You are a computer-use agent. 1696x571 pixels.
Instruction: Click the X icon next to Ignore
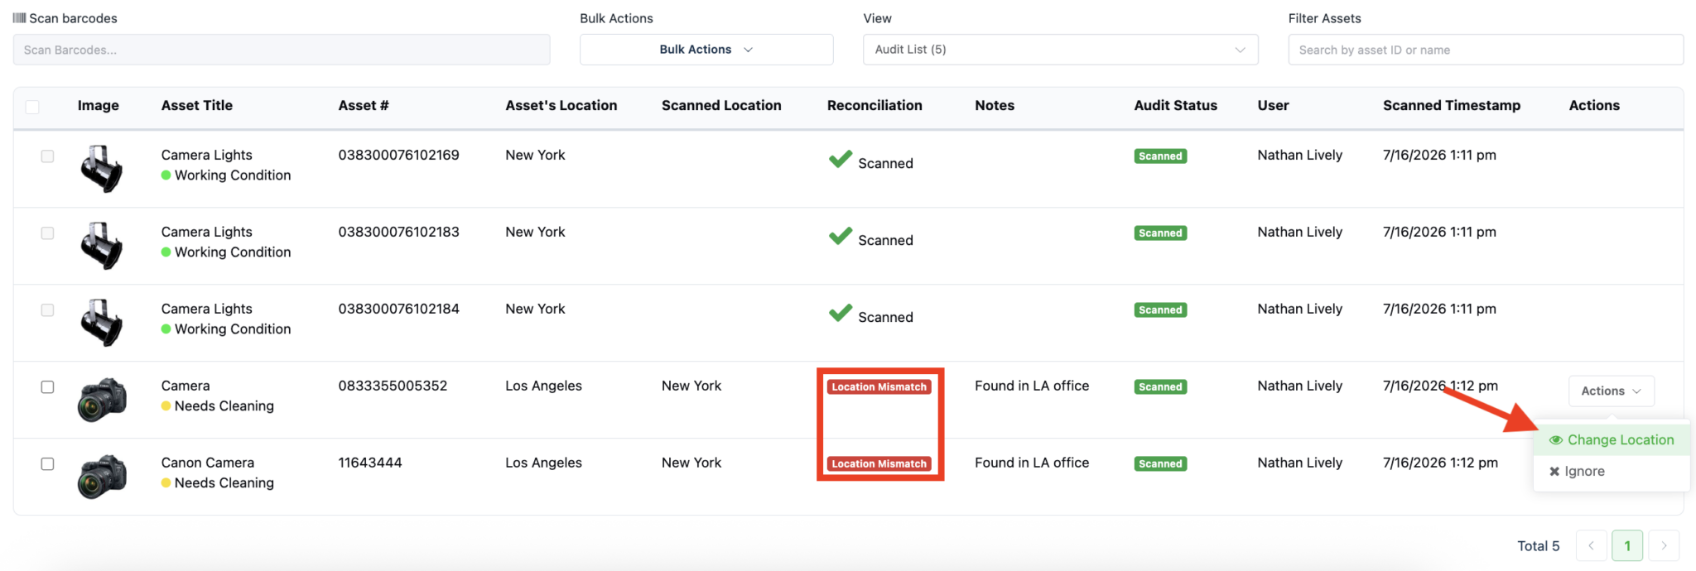(x=1554, y=472)
